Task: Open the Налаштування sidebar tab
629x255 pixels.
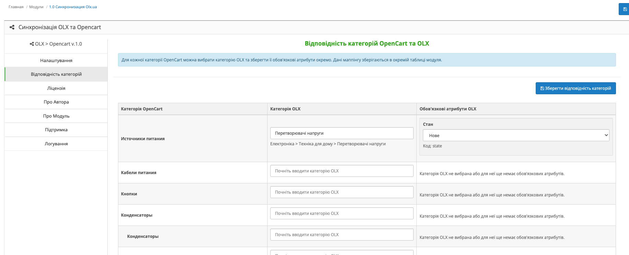Action: pos(56,60)
